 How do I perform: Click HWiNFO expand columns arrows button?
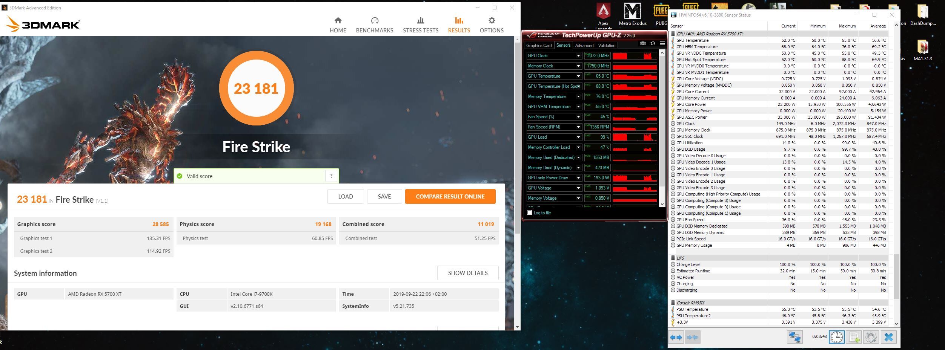click(x=676, y=337)
